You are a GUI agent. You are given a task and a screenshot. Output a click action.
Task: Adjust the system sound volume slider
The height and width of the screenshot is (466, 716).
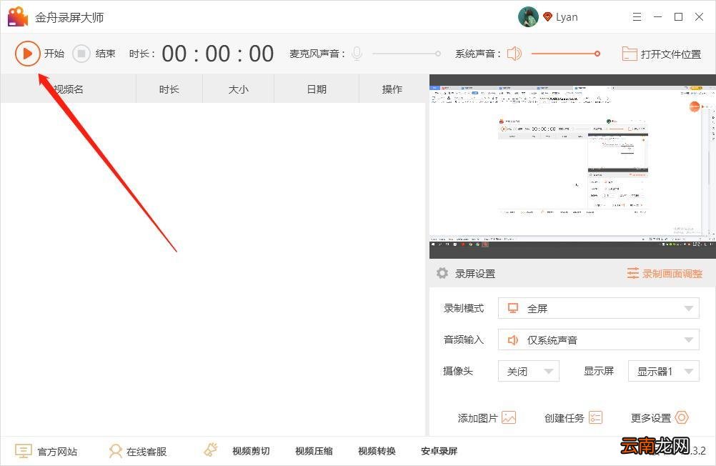tap(565, 54)
